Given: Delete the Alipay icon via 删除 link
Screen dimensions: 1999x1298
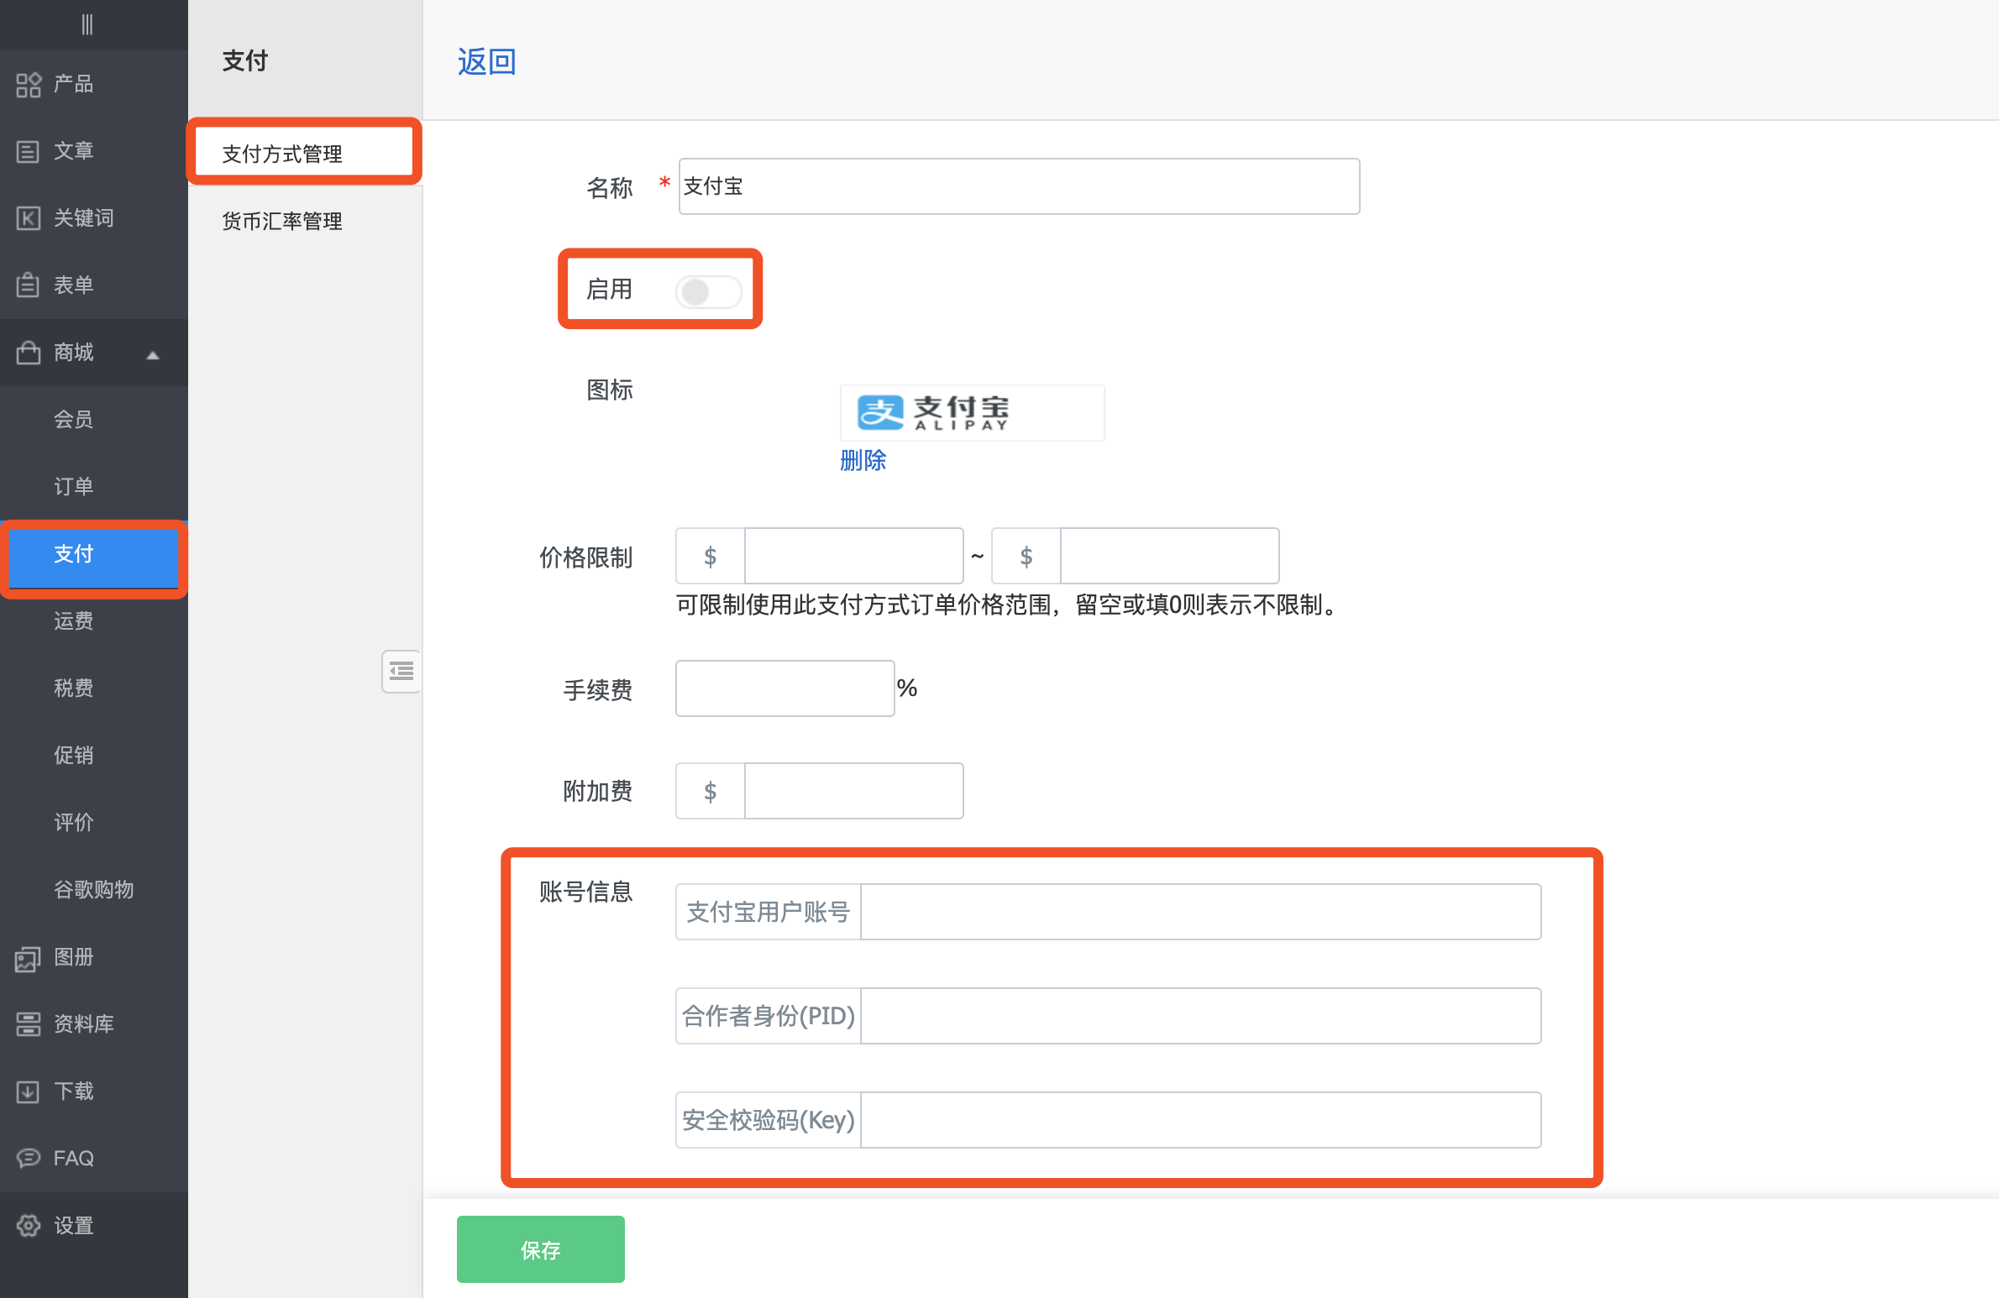Looking at the screenshot, I should point(862,460).
